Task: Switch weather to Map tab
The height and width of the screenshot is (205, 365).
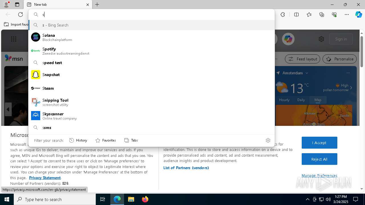Action: tap(318, 100)
